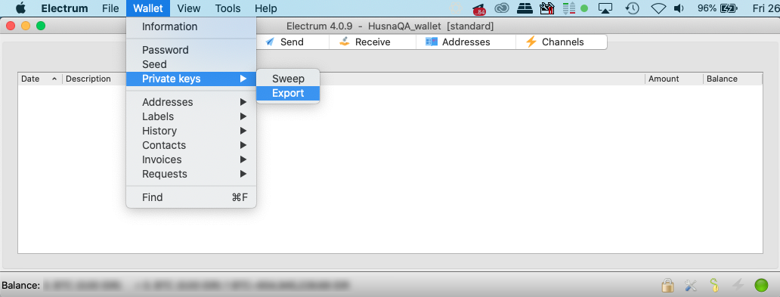Click the date text in menu bar
The height and width of the screenshot is (297, 780).
pyautogui.click(x=766, y=8)
